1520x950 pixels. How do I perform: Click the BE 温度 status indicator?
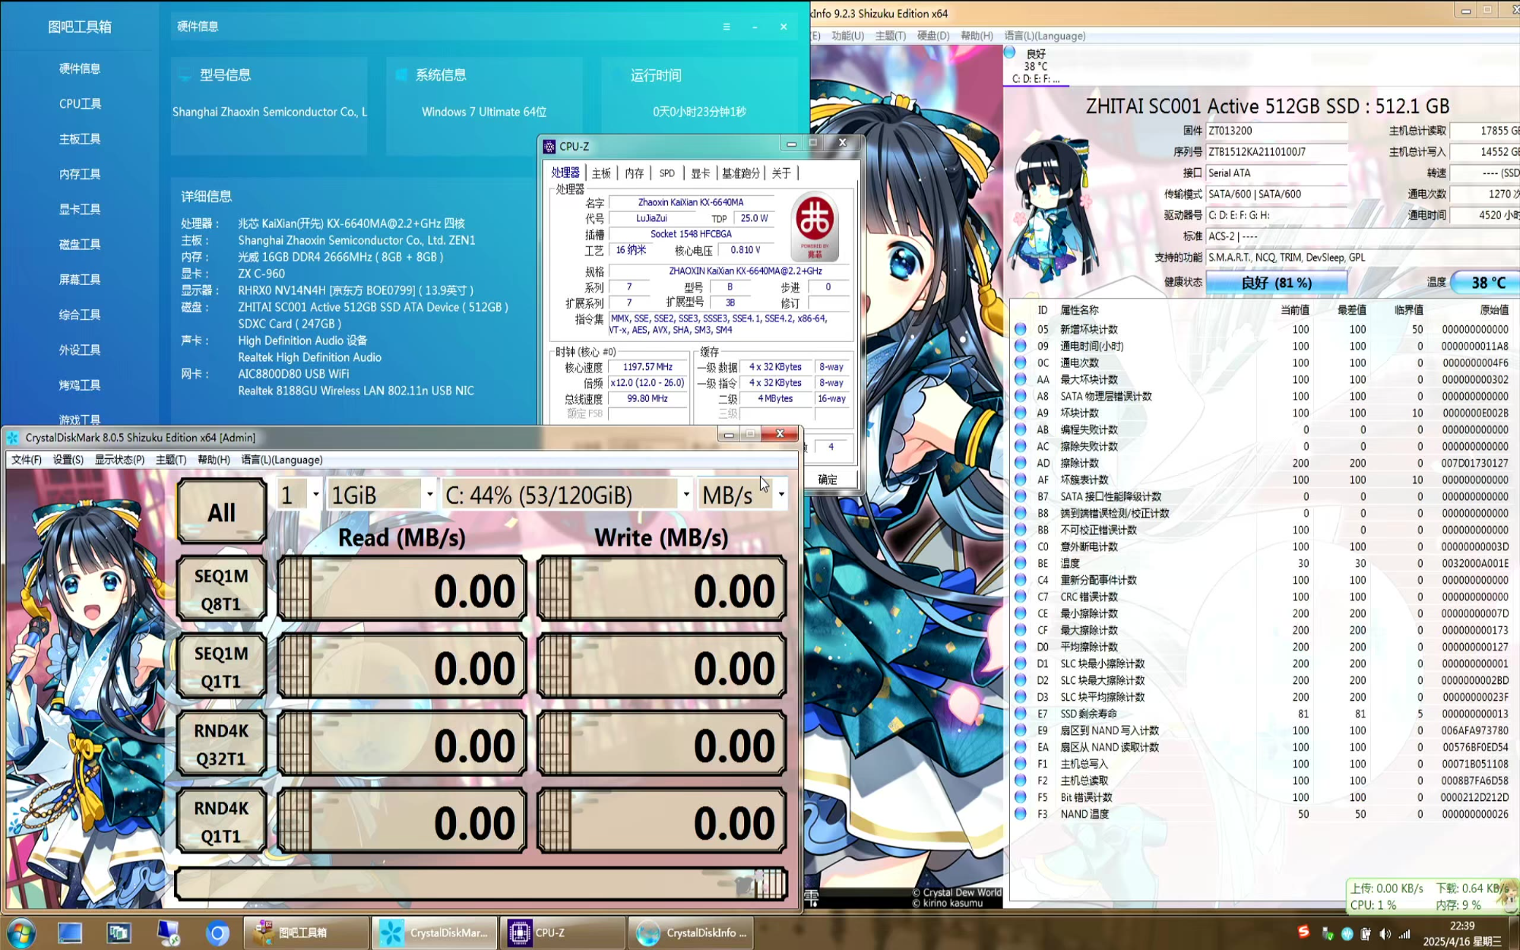(1021, 563)
